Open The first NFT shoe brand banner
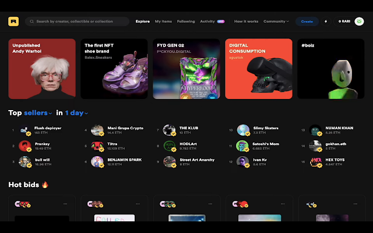This screenshot has height=233, width=373. pos(114,69)
